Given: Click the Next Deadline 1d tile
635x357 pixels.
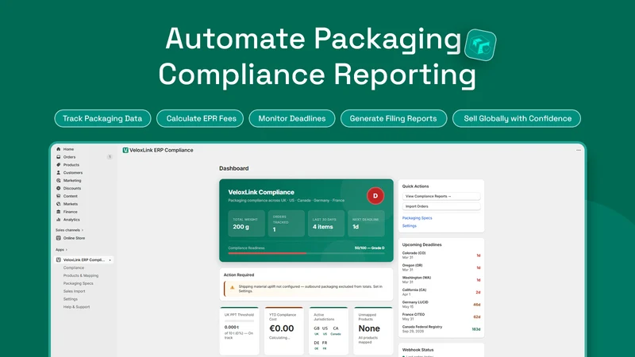Looking at the screenshot, I should 366,224.
